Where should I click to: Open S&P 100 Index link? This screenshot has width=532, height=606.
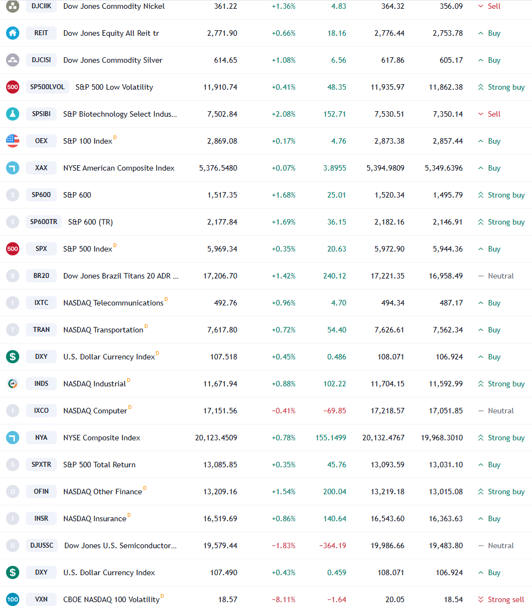(x=88, y=141)
